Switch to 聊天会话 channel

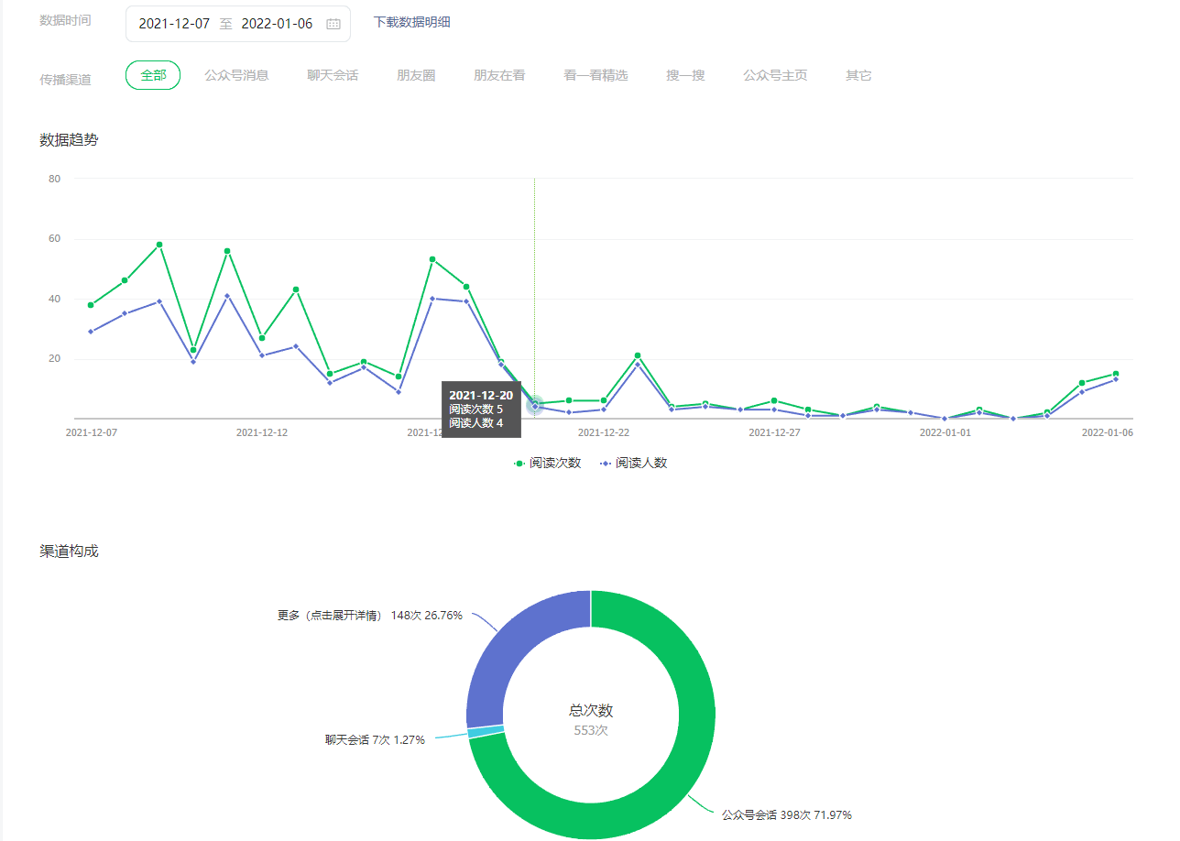(333, 75)
